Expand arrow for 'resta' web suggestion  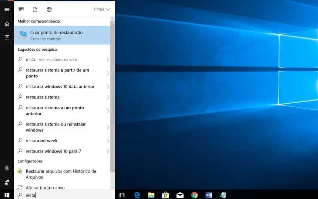(x=108, y=60)
